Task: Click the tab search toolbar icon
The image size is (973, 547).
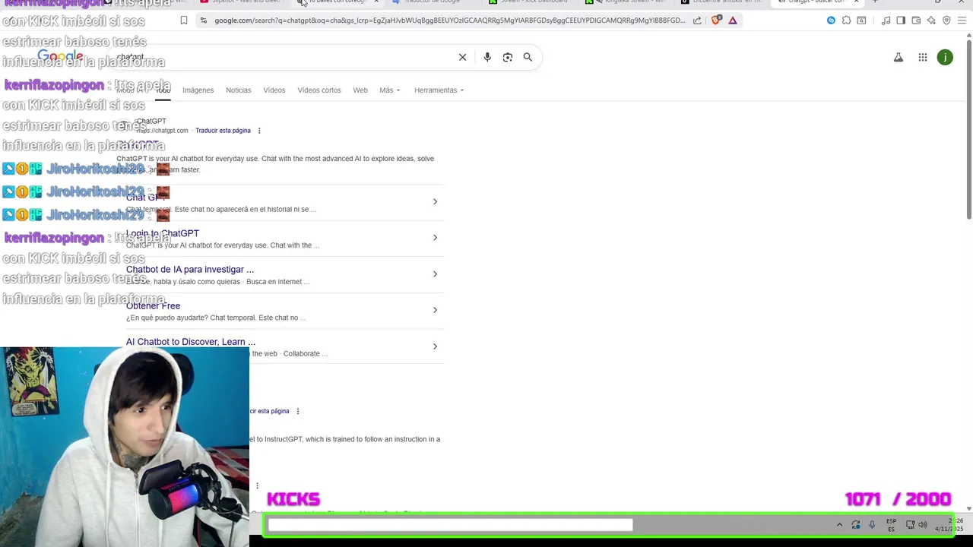Action: click(861, 21)
